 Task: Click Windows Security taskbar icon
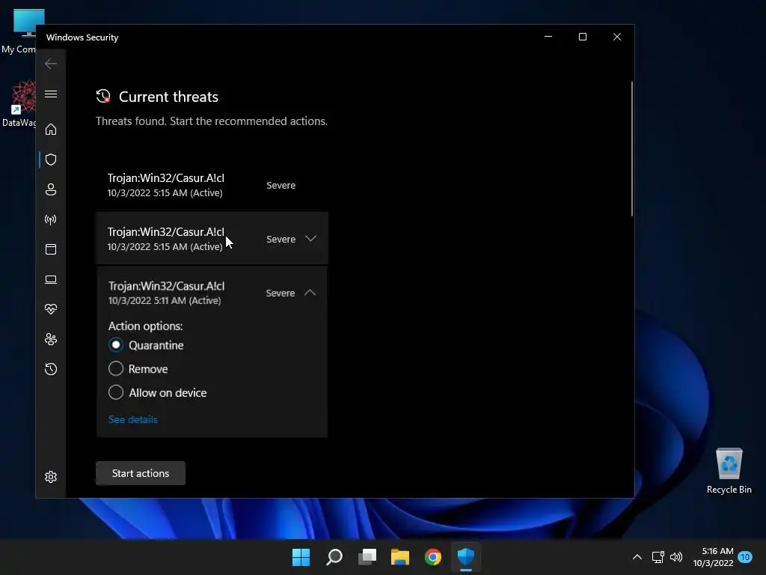tap(466, 557)
